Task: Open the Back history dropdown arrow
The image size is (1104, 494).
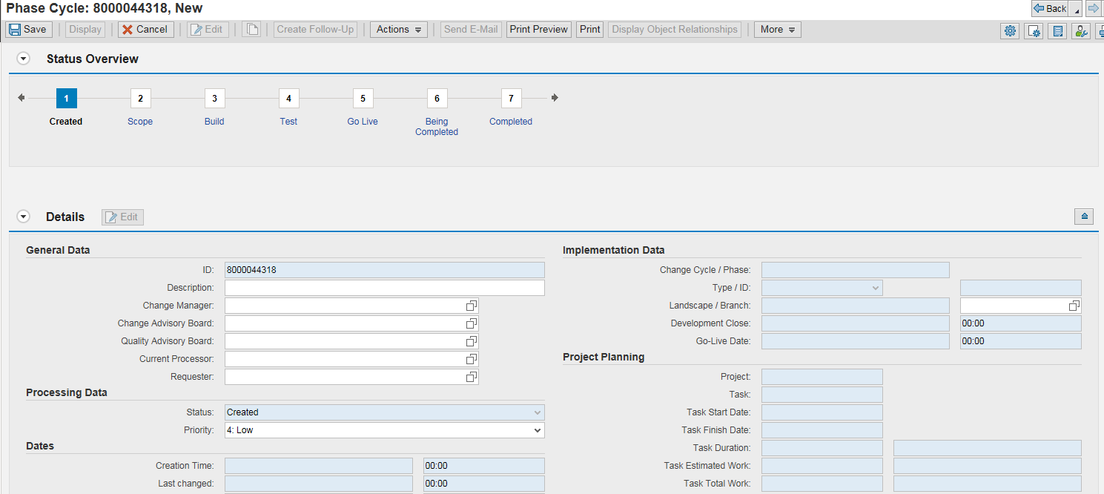Action: click(1077, 10)
